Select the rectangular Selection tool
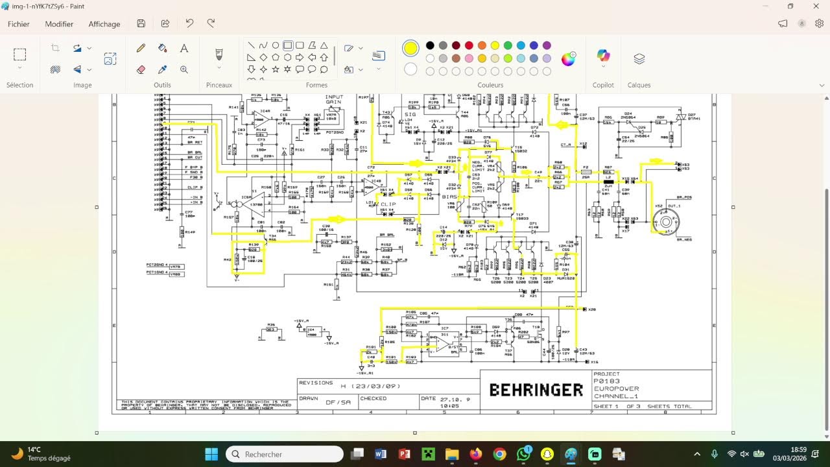This screenshot has width=830, height=467. tap(19, 54)
